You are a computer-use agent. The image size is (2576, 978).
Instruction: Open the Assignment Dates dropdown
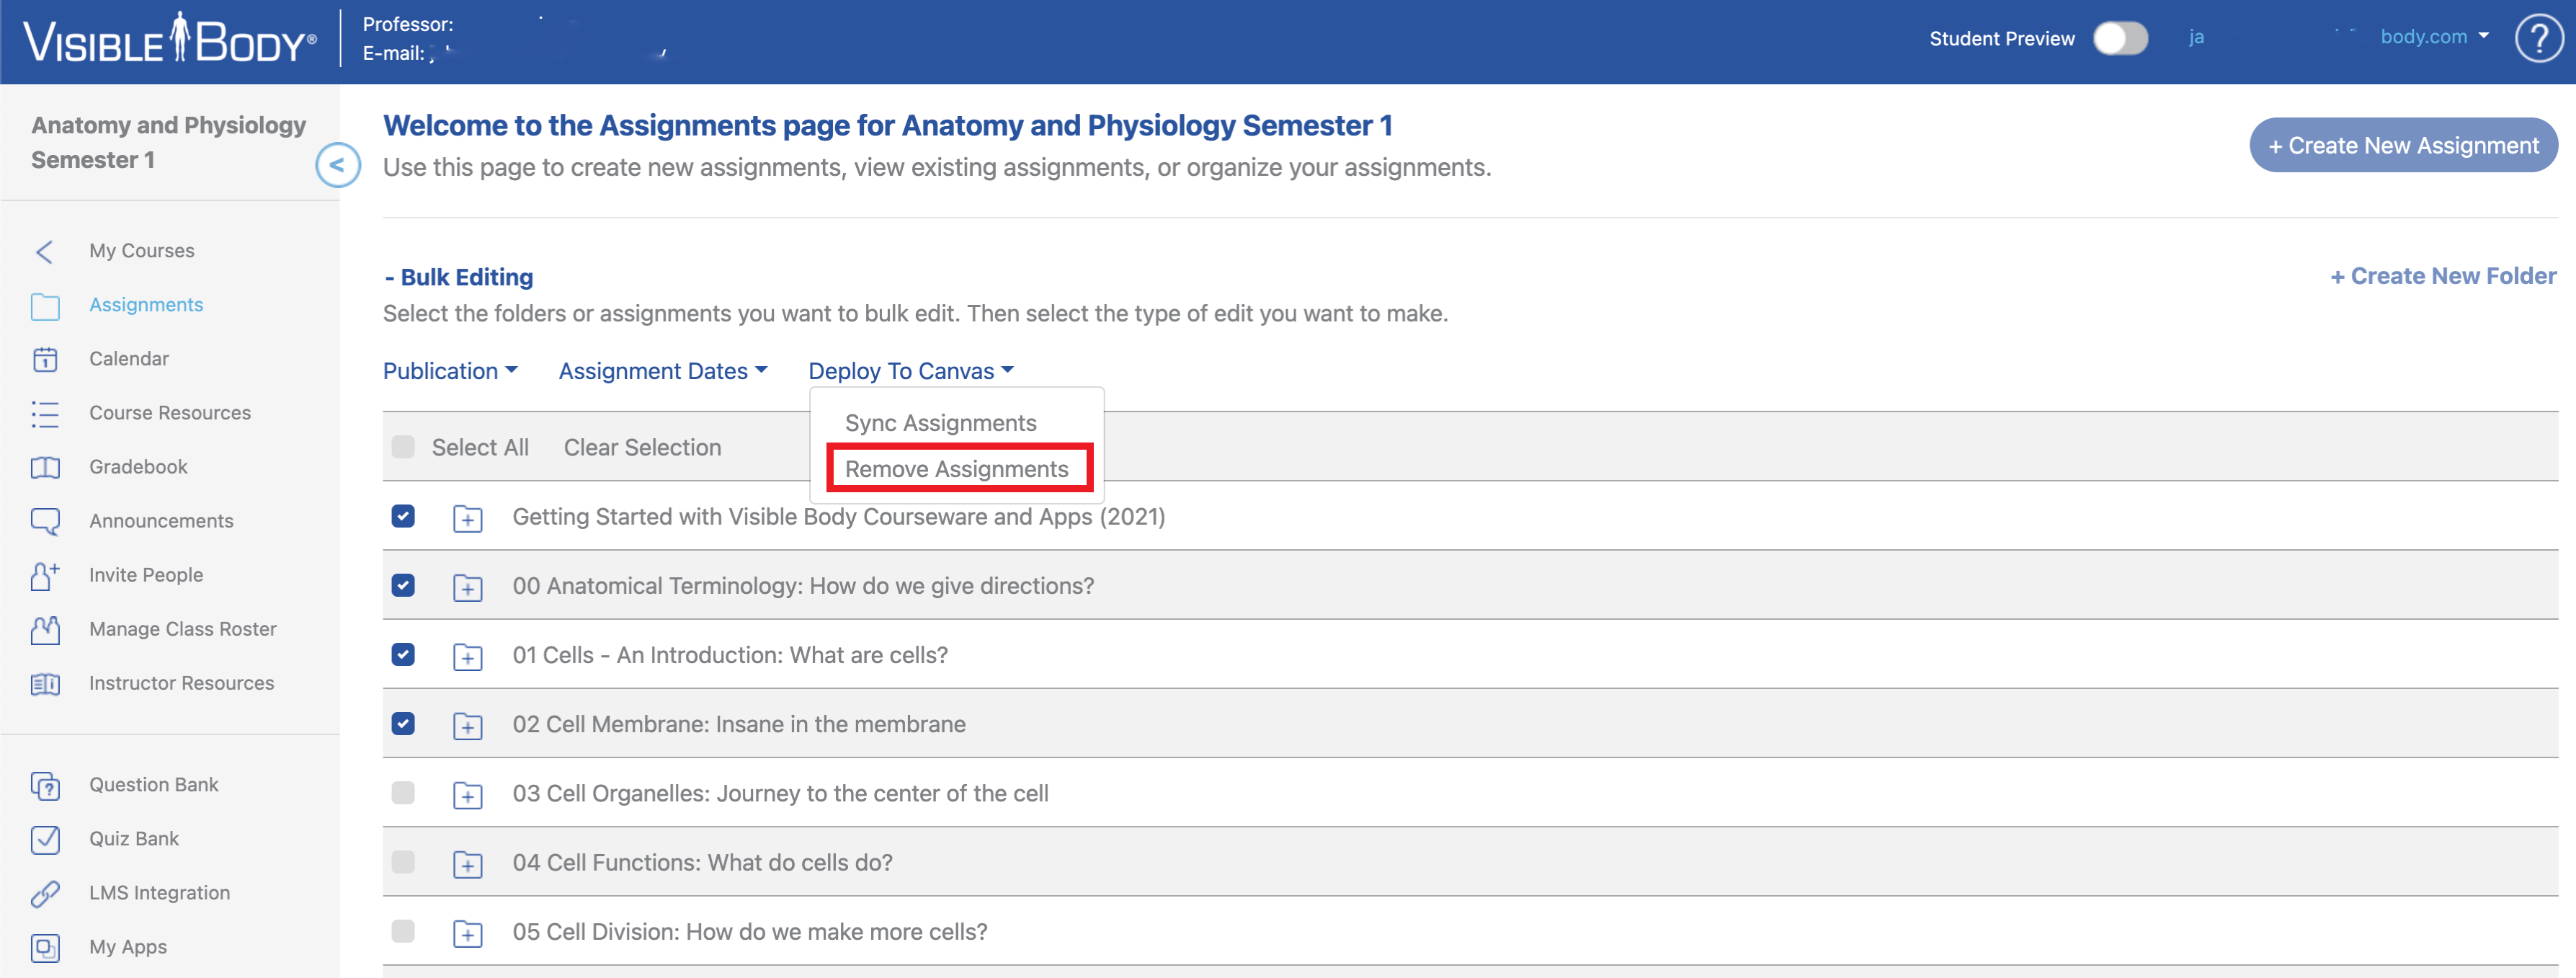click(x=662, y=370)
